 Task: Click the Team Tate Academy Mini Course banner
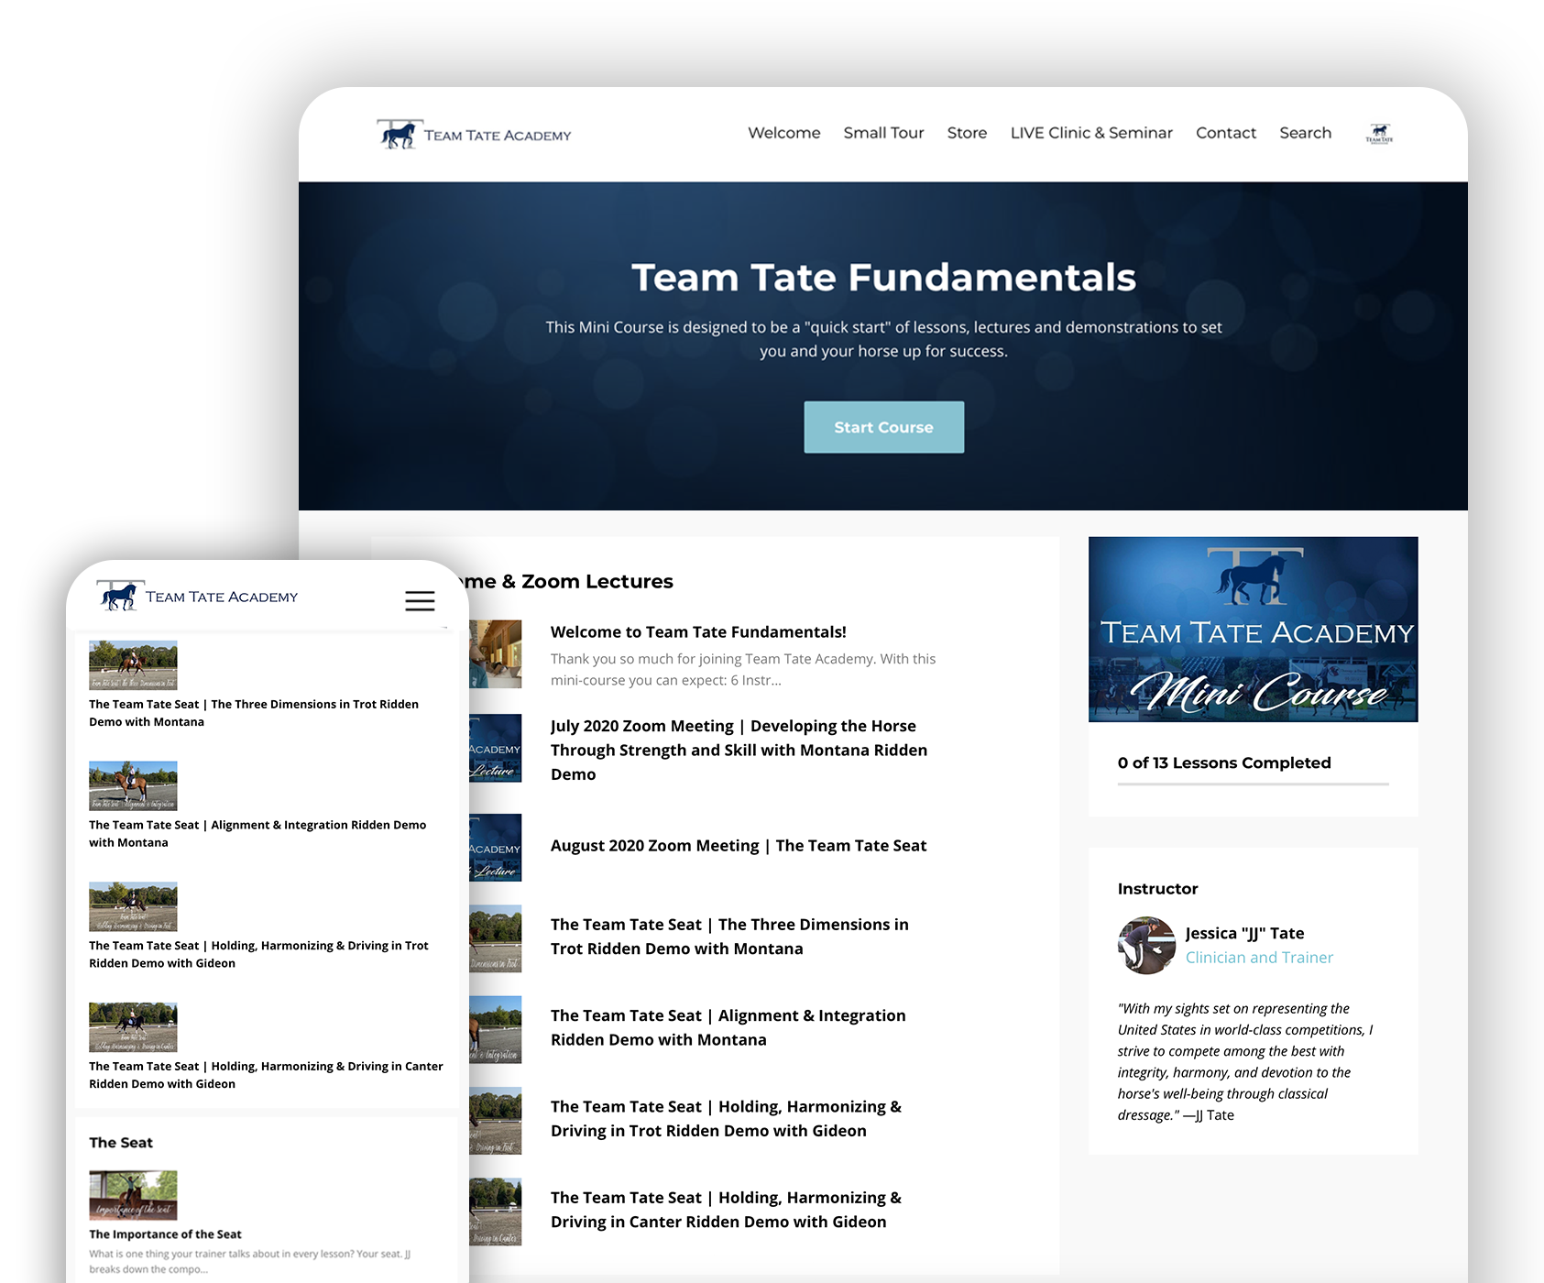[x=1254, y=630]
